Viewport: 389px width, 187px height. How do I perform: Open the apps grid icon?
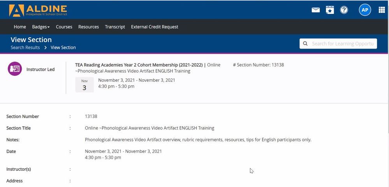[x=382, y=10]
